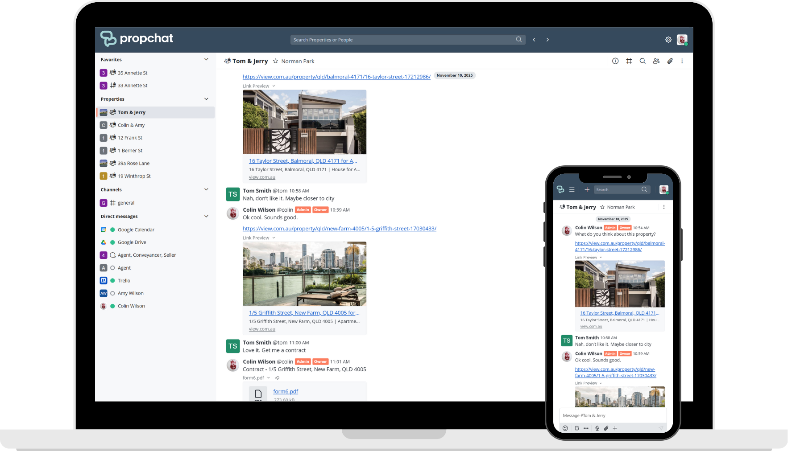792x451 pixels.
Task: Open the form6.pdf file link
Action: point(286,391)
